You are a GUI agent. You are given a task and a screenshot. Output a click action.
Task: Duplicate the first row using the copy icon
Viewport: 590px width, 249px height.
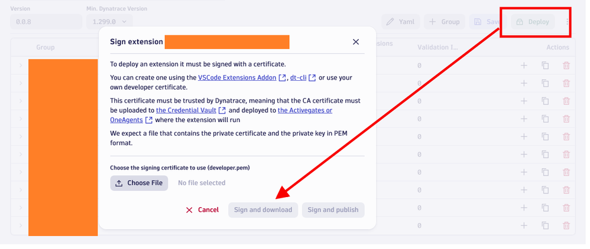pyautogui.click(x=545, y=65)
